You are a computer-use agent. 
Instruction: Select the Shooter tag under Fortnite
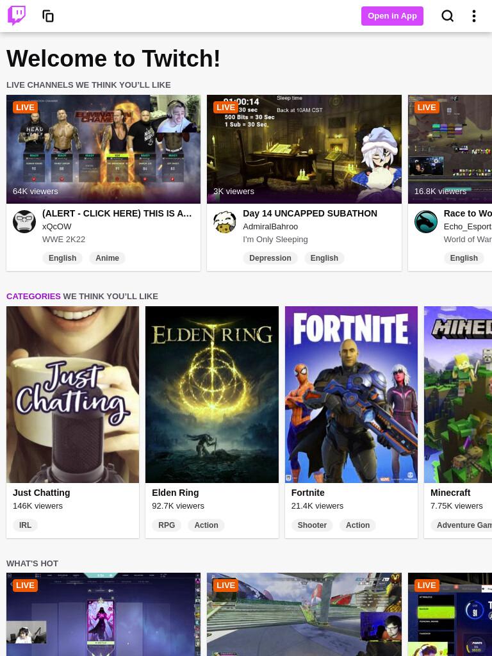coord(312,525)
